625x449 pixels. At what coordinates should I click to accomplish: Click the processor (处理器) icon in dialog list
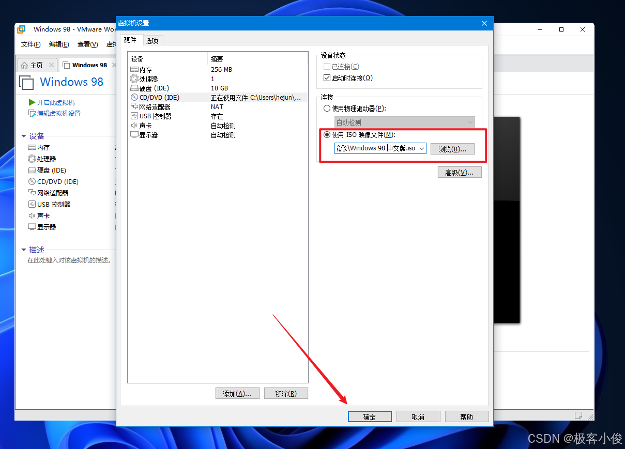[x=134, y=79]
